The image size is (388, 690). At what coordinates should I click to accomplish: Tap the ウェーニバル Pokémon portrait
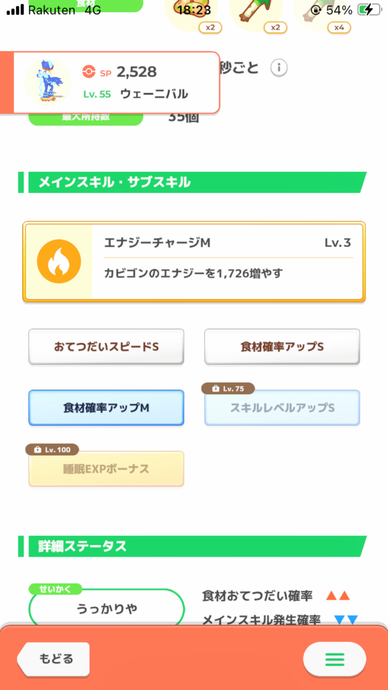click(48, 83)
